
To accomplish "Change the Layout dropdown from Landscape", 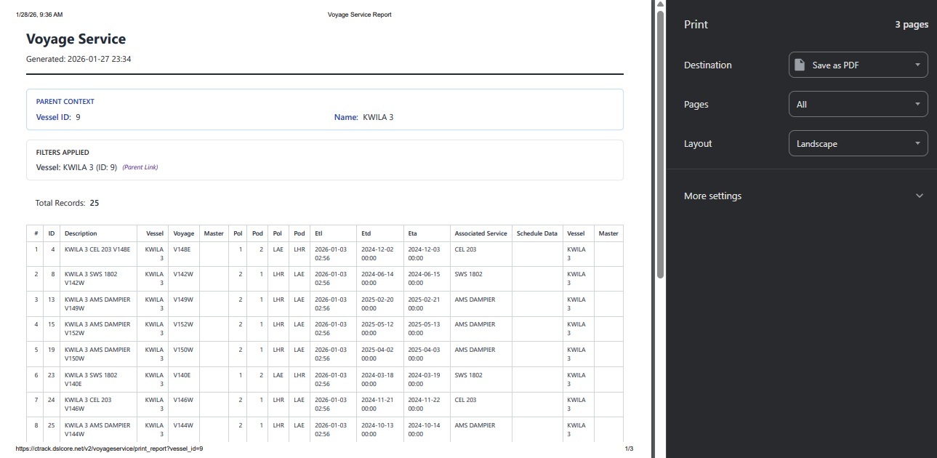I will pos(858,143).
